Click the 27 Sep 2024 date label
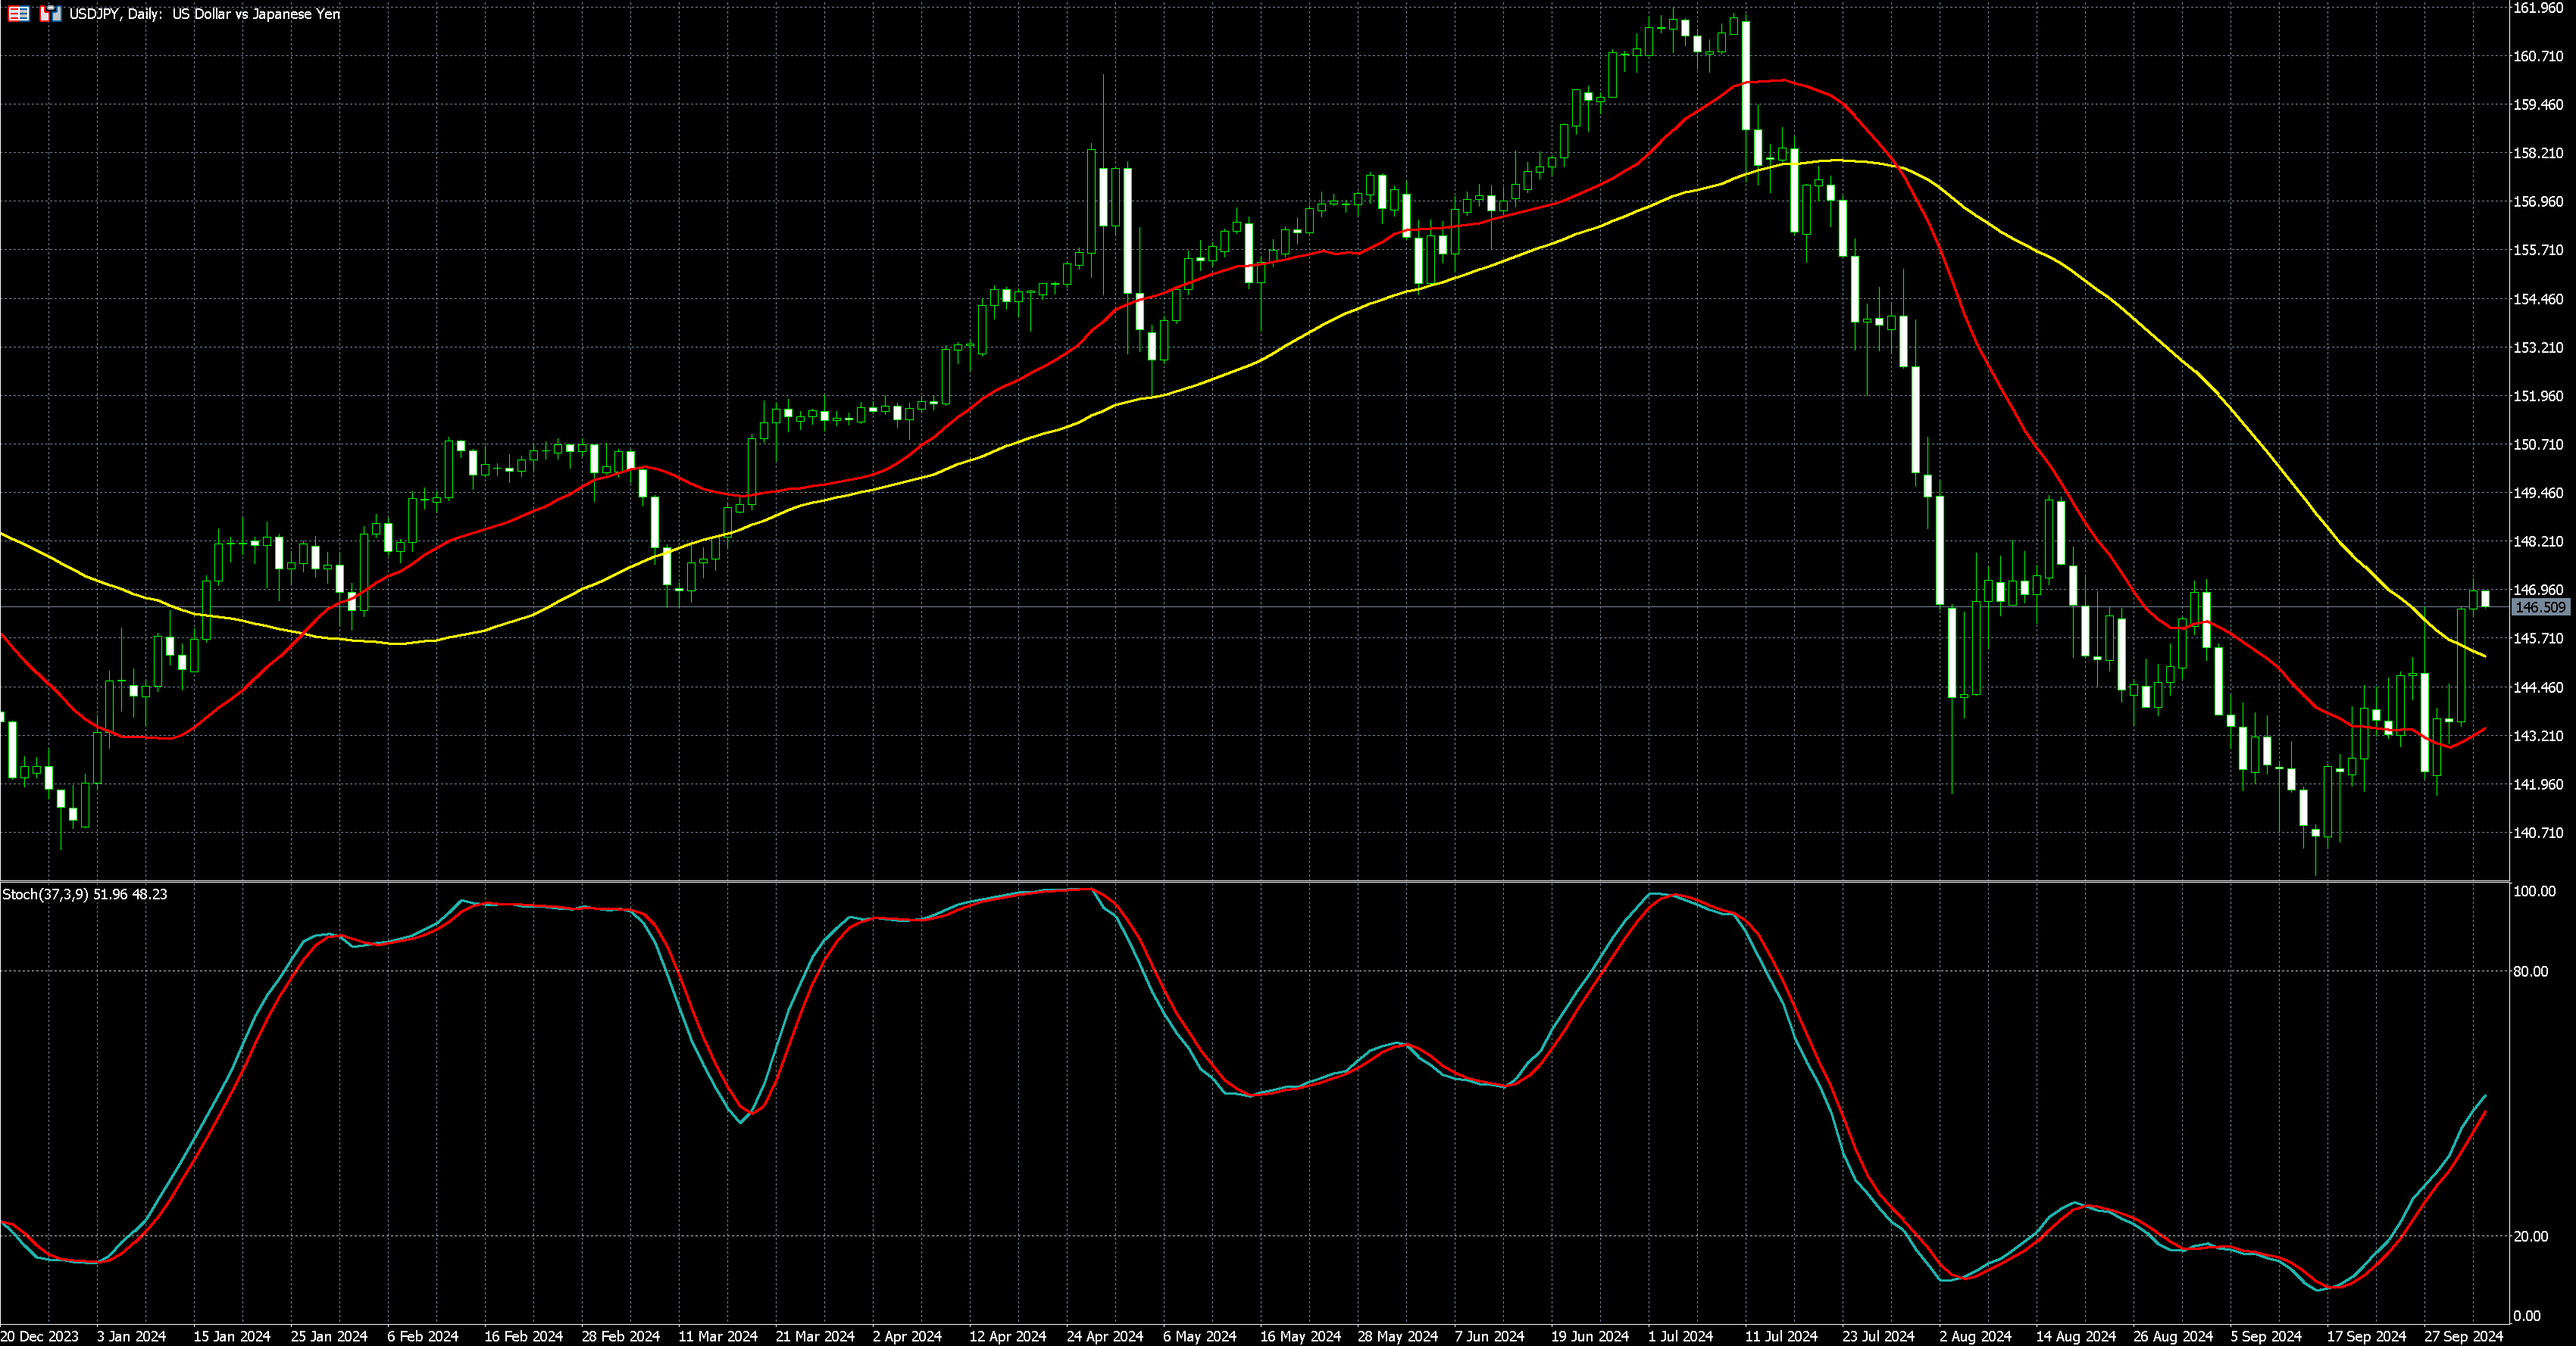2576x1346 pixels. pyautogui.click(x=2462, y=1336)
